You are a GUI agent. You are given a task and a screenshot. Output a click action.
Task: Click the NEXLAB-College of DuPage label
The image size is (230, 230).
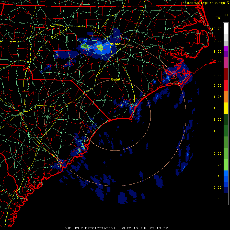point(204,3)
